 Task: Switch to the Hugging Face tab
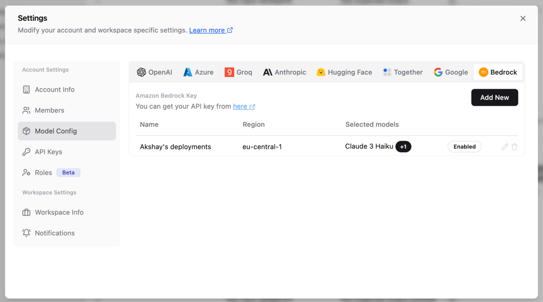tap(344, 72)
